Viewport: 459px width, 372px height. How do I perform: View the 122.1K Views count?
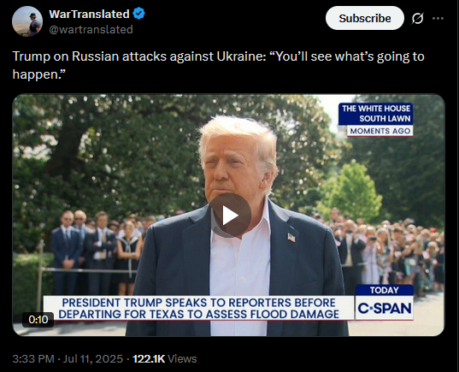[x=164, y=359]
